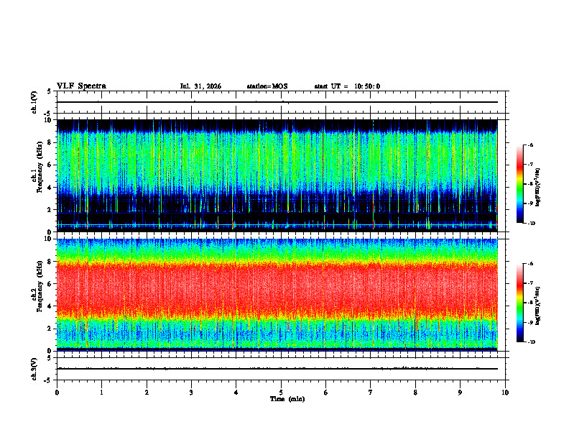This screenshot has width=569, height=440.
Task: Click the ch.1 frequency tick label "2"
Action: 50,210
